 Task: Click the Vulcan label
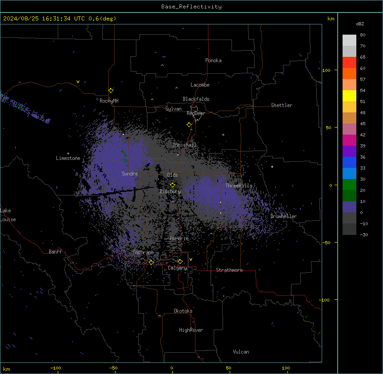pyautogui.click(x=241, y=352)
